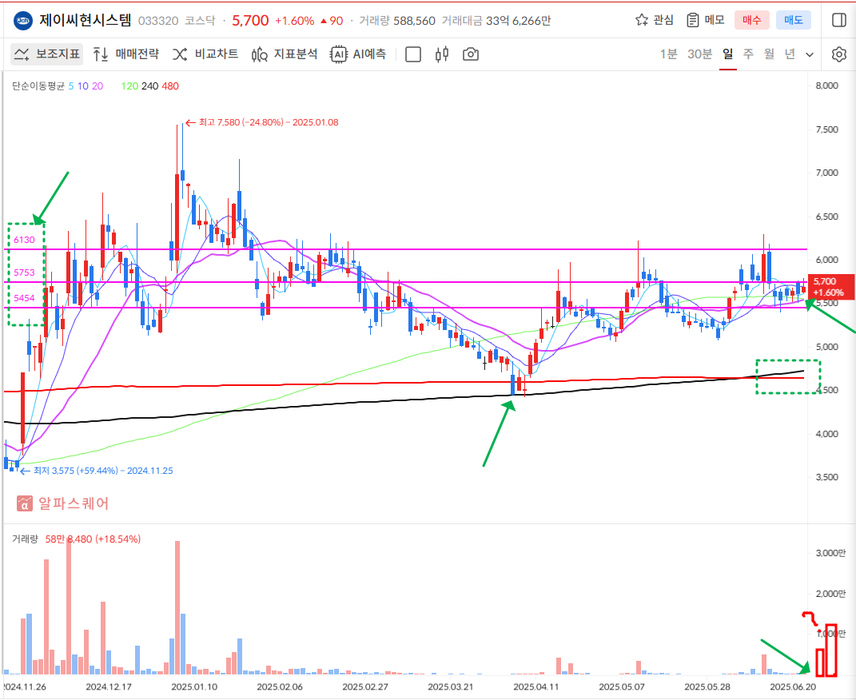Click the 제이씨현시스템 company logo icon

(x=23, y=20)
